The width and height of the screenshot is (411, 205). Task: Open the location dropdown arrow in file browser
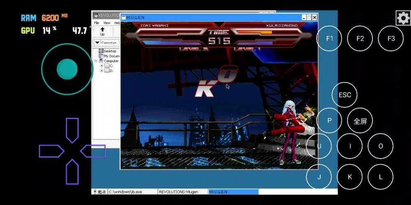(x=97, y=42)
